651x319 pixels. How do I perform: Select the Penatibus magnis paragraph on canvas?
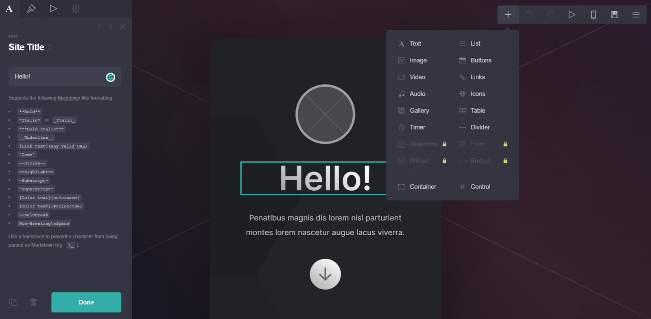(x=325, y=225)
